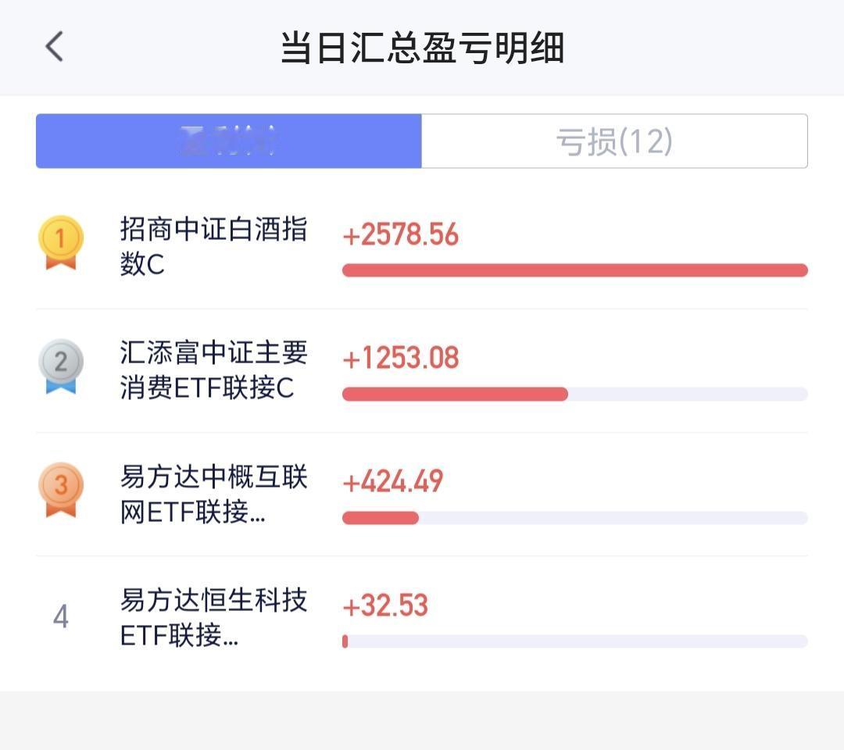844x750 pixels.
Task: Click the +1253.08 profit amount
Action: (x=400, y=358)
